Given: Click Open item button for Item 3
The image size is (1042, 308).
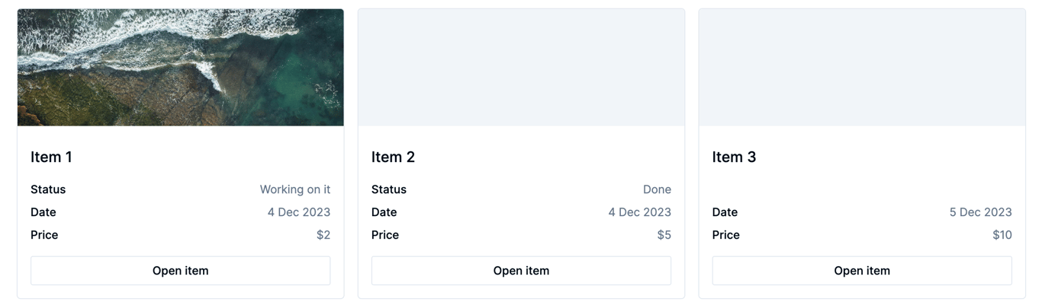Looking at the screenshot, I should click(861, 271).
